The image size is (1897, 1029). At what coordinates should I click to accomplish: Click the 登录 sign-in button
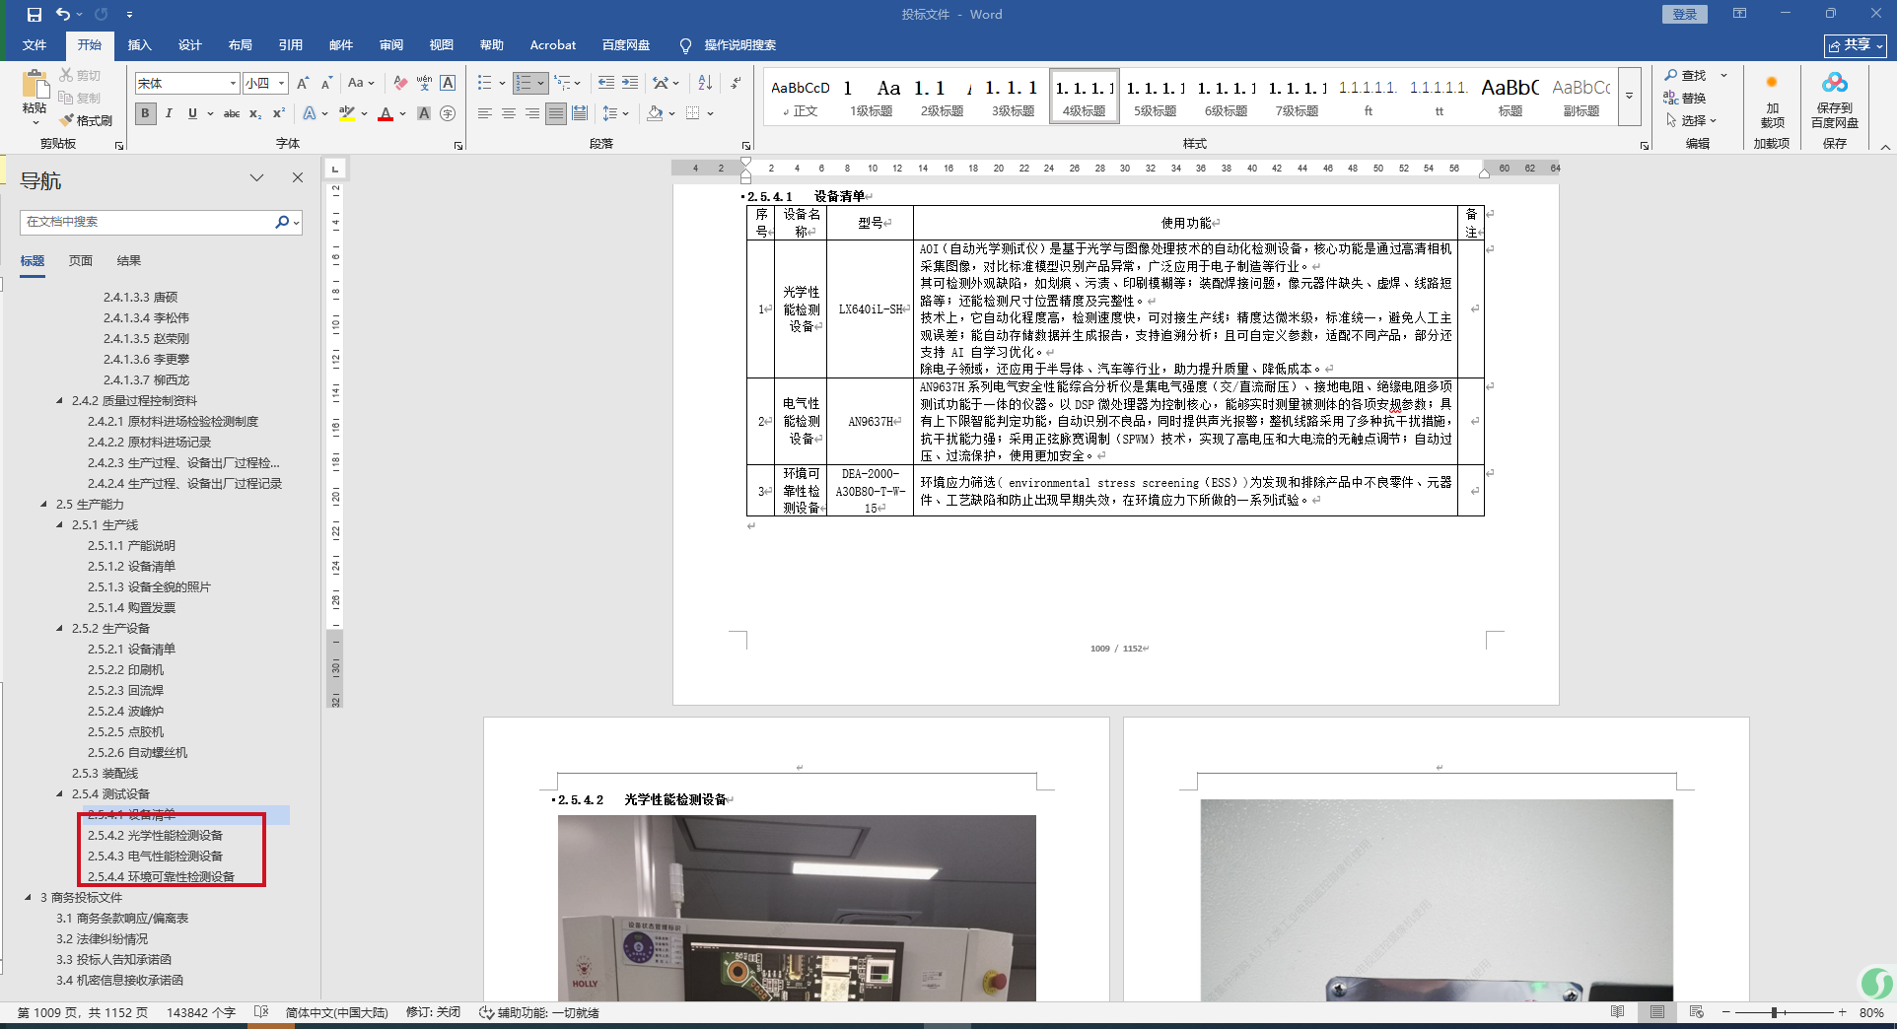(x=1685, y=14)
